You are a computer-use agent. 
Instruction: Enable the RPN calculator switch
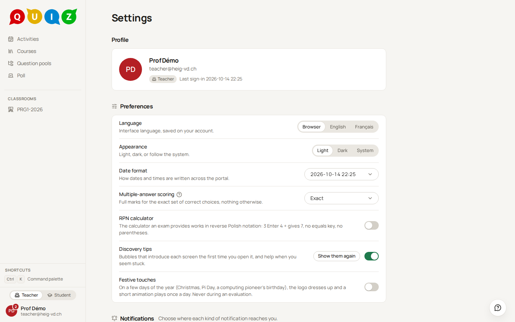pyautogui.click(x=372, y=225)
